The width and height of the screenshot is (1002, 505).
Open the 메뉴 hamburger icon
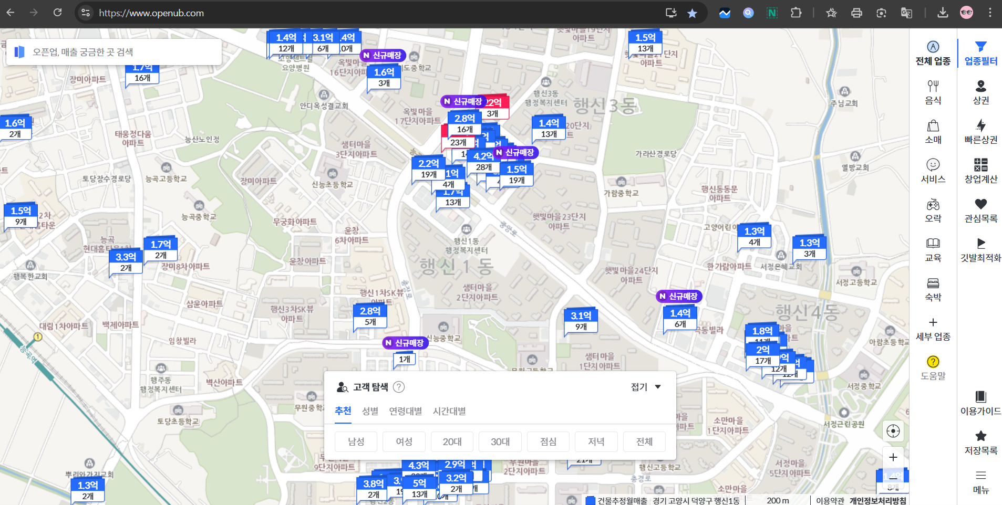(980, 475)
